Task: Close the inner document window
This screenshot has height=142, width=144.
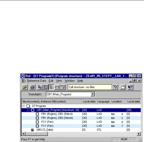Action: [139, 81]
